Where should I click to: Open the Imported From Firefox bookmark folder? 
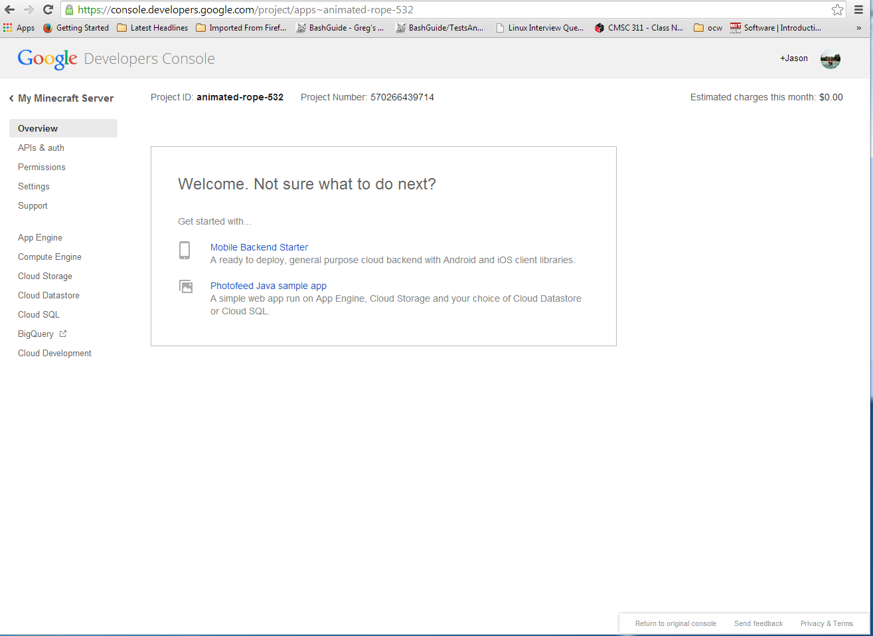pyautogui.click(x=241, y=28)
